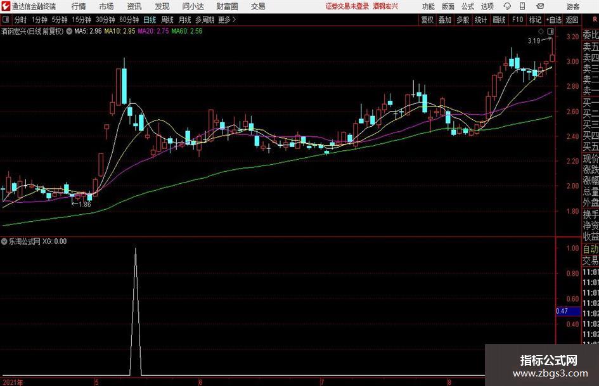Open the F10 company info

pyautogui.click(x=517, y=20)
